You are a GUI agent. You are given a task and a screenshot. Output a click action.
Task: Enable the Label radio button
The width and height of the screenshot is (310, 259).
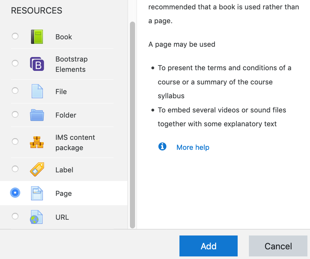pyautogui.click(x=15, y=168)
